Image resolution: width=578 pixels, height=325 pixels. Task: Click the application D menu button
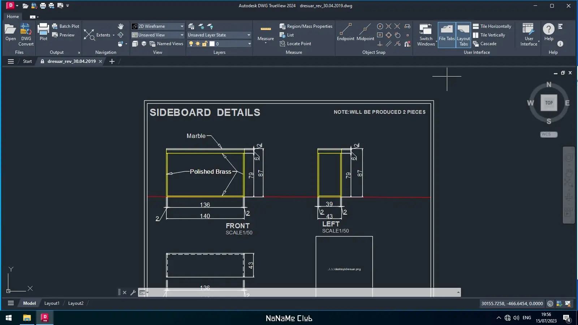pos(10,5)
